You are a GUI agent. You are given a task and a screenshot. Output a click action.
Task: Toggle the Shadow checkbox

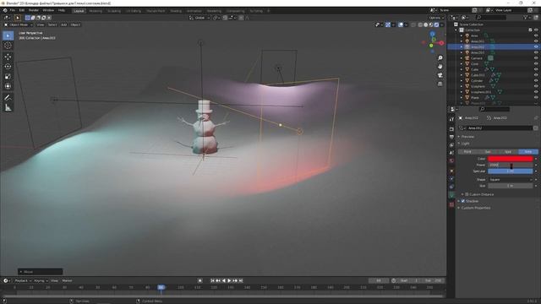pos(463,201)
